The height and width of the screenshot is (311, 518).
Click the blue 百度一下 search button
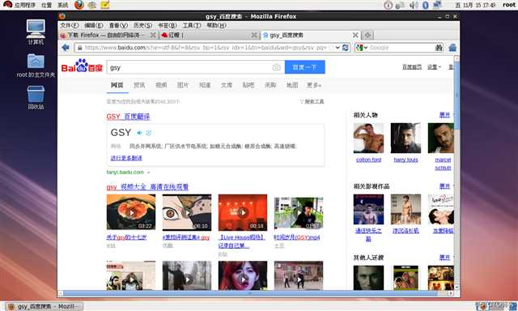304,67
